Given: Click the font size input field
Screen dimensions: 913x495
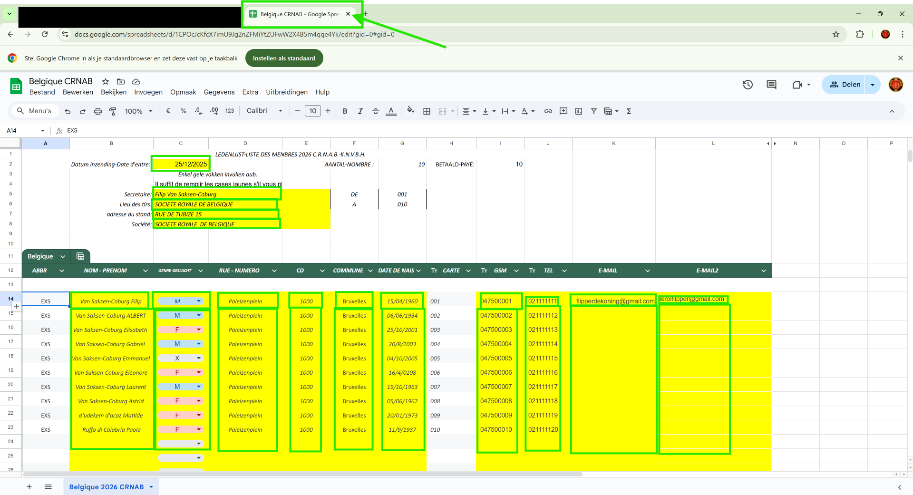Looking at the screenshot, I should tap(312, 111).
